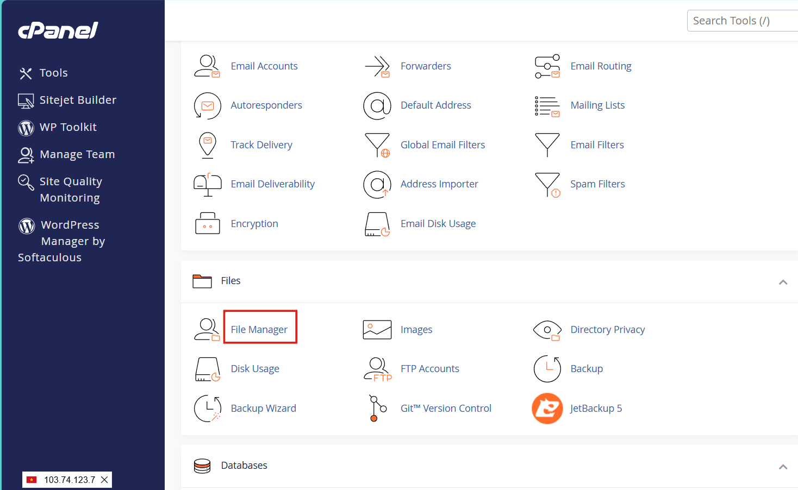Click the Backup Wizard link
The image size is (798, 490).
[263, 409]
